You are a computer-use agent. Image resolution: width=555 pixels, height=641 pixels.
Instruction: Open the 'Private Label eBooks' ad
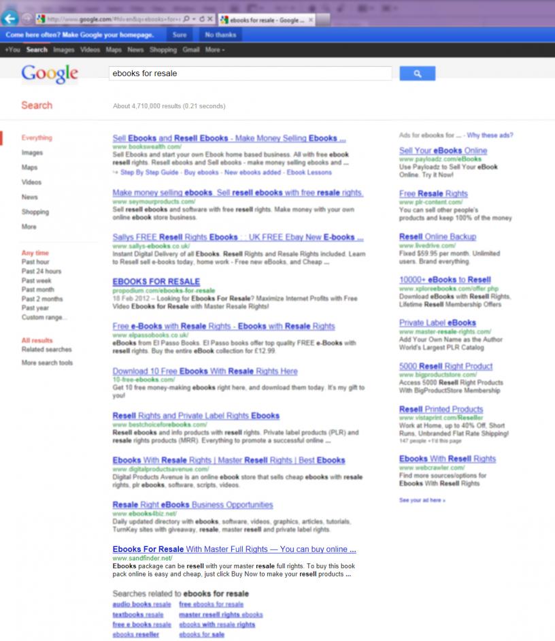click(x=437, y=323)
